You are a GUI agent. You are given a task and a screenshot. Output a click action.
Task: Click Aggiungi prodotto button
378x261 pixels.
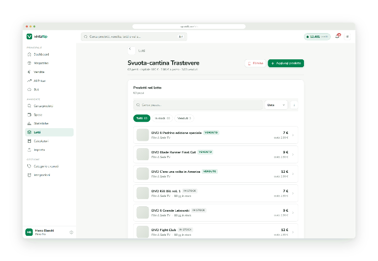pyautogui.click(x=286, y=63)
